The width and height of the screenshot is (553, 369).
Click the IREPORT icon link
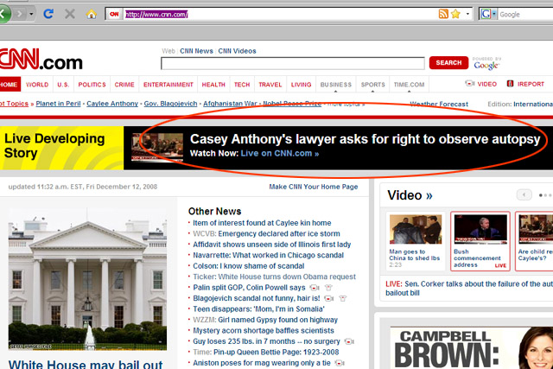pyautogui.click(x=525, y=84)
